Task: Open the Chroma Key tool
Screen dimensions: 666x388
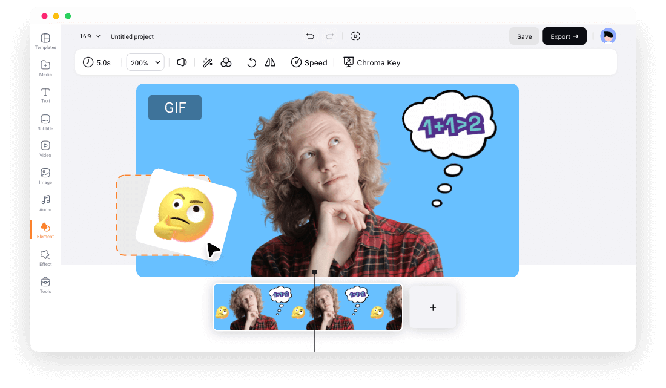Action: pos(372,62)
